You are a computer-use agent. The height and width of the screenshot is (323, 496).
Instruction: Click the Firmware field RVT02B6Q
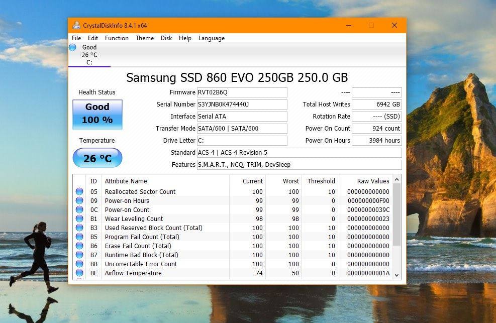click(242, 92)
